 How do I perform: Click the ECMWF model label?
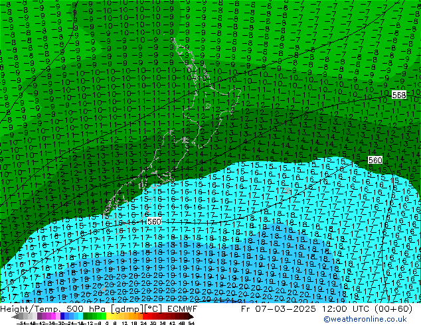coord(183,309)
